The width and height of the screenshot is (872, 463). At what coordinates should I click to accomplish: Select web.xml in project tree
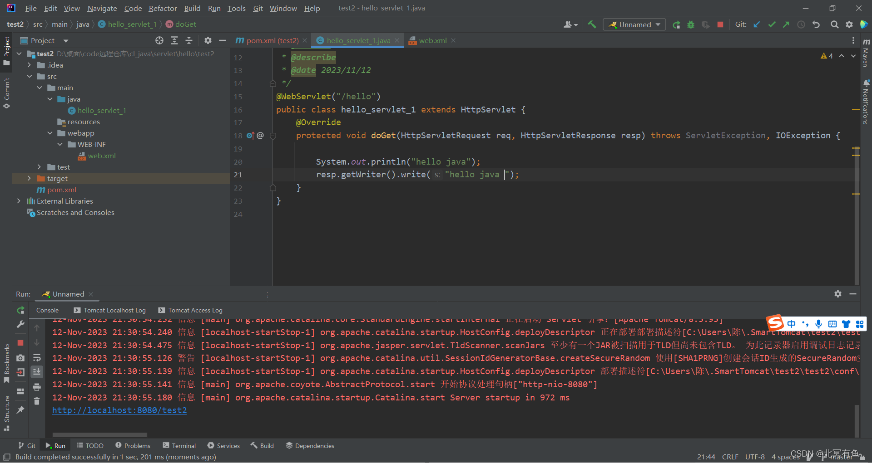[97, 156]
